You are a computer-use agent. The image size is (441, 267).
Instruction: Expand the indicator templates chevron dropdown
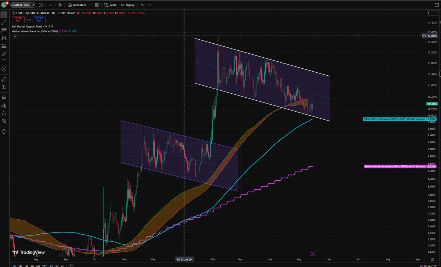click(90, 5)
